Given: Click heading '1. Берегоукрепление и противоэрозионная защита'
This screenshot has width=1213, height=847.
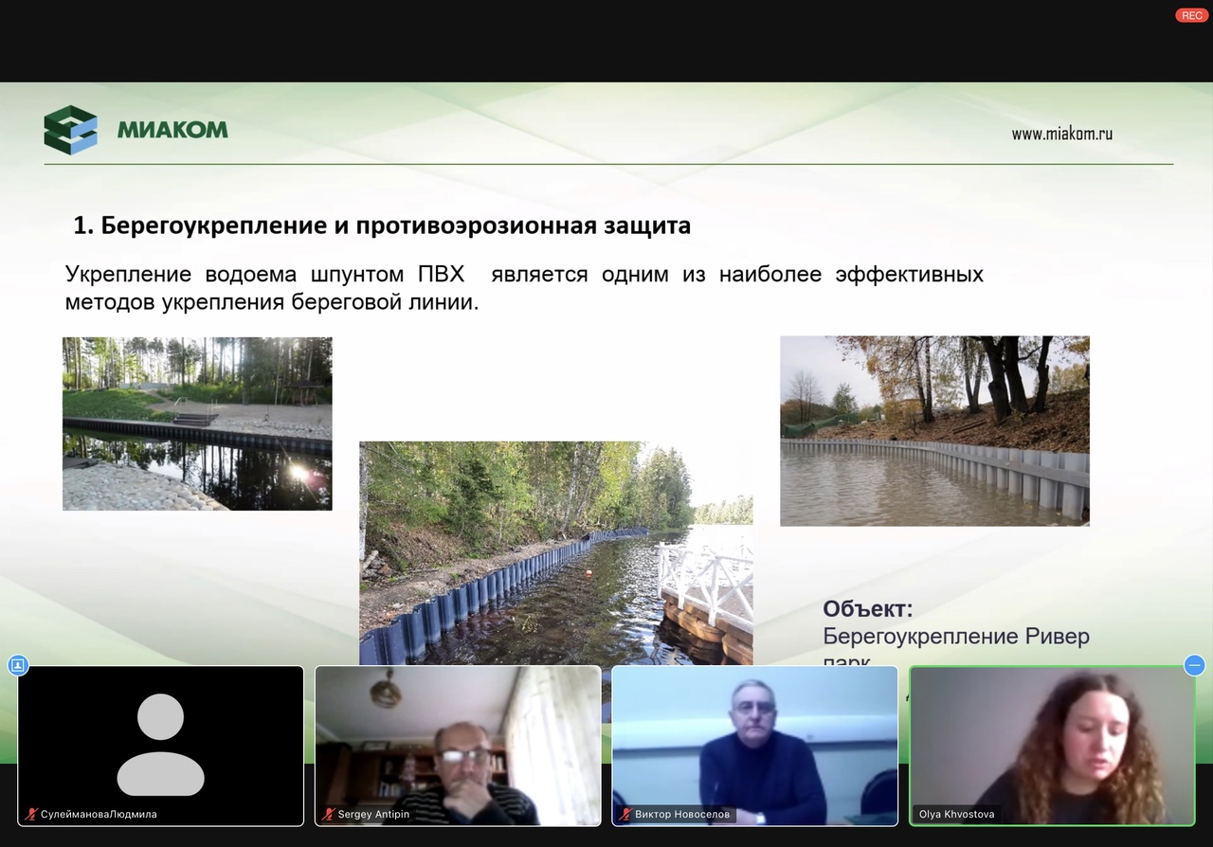Looking at the screenshot, I should tap(382, 226).
